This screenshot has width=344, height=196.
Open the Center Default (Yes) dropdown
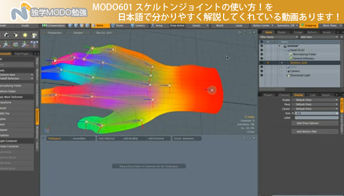click(315, 109)
